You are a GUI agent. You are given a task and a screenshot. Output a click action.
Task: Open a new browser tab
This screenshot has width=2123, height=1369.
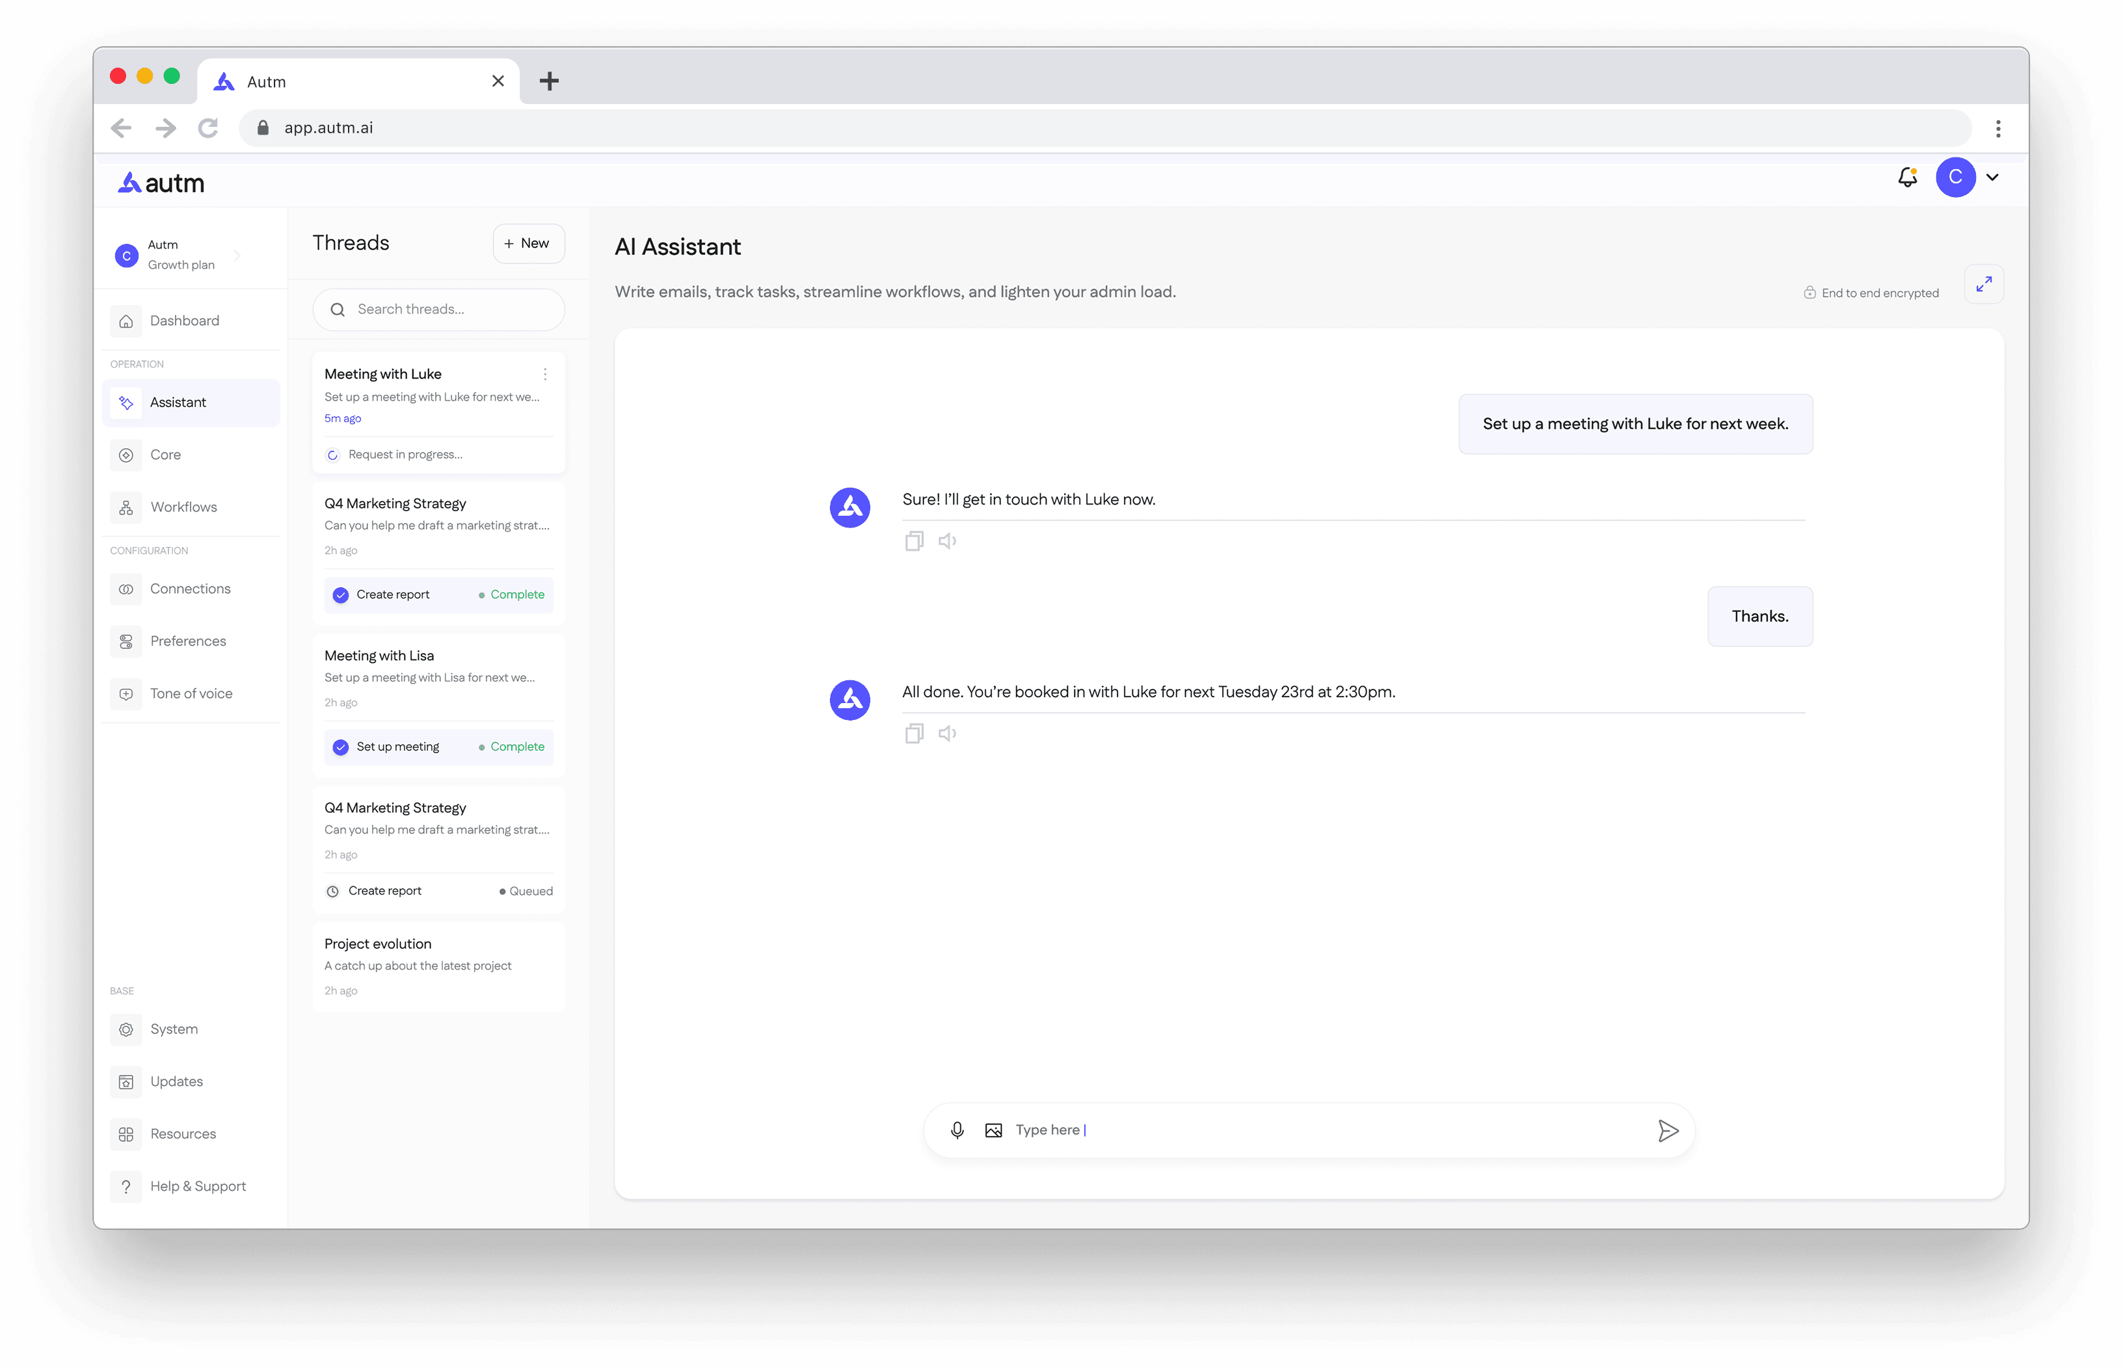550,81
